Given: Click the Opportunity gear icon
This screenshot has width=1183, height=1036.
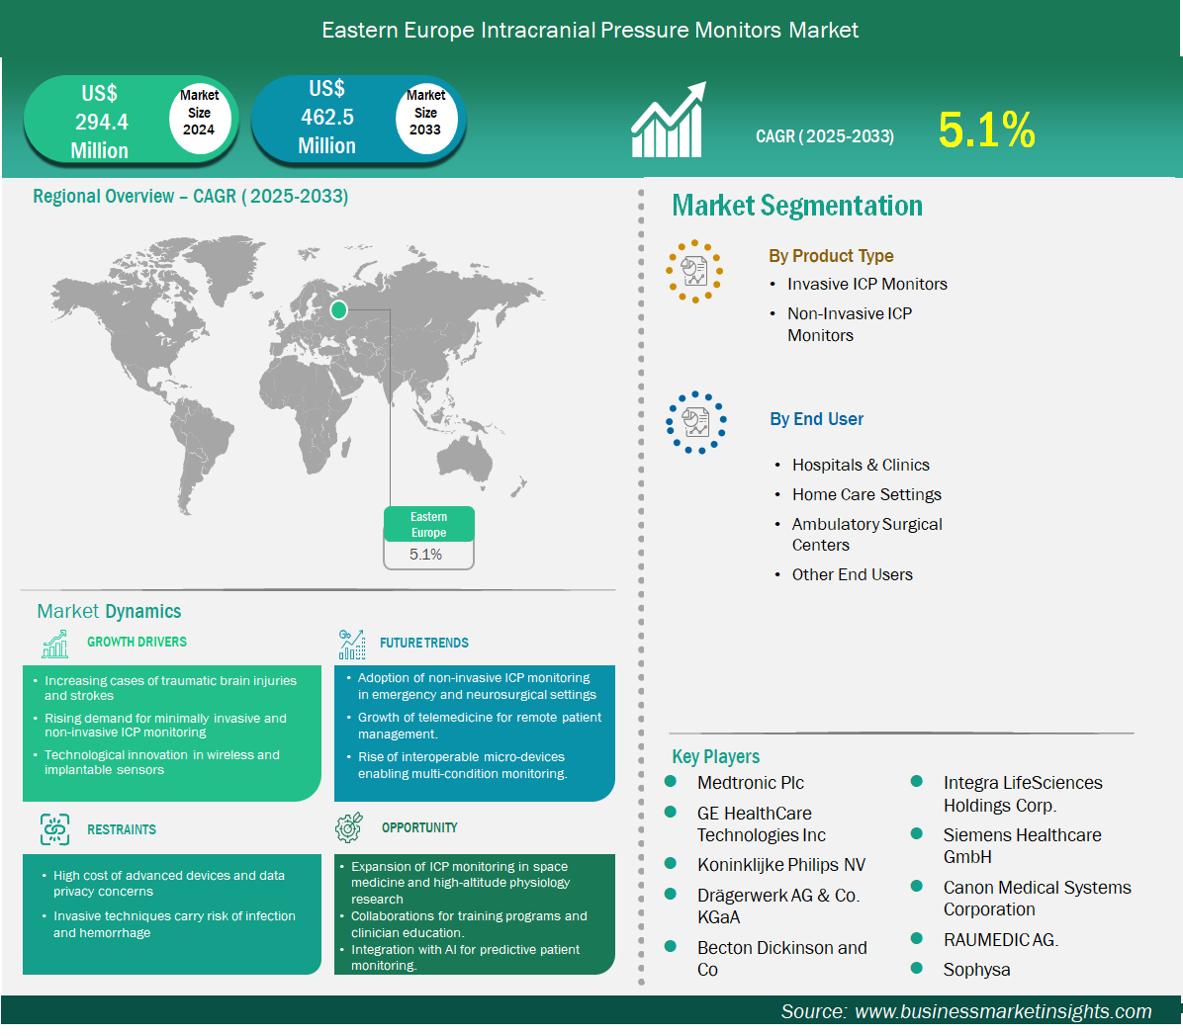Looking at the screenshot, I should 349,828.
